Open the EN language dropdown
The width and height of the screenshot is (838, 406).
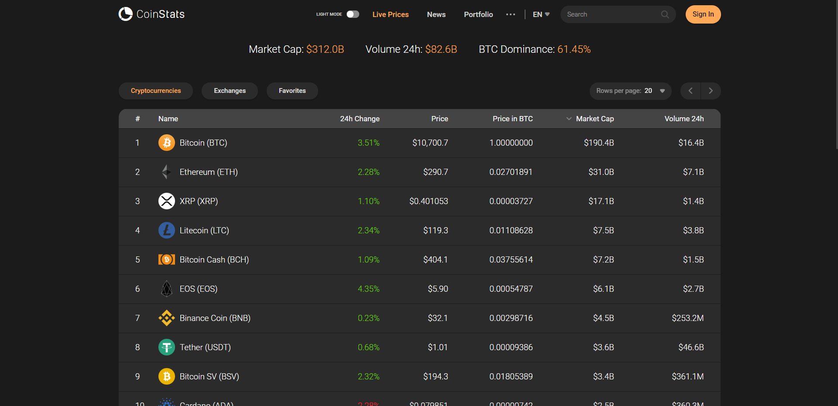click(541, 14)
